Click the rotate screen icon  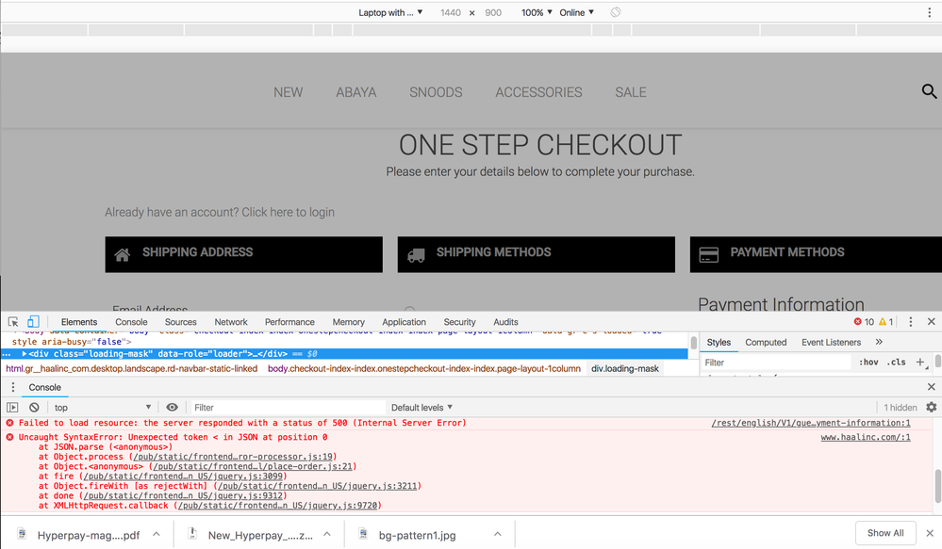point(615,13)
